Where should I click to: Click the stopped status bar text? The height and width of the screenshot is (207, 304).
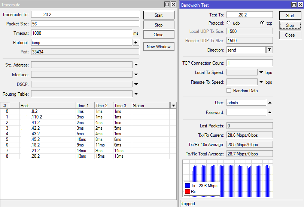tap(188, 204)
